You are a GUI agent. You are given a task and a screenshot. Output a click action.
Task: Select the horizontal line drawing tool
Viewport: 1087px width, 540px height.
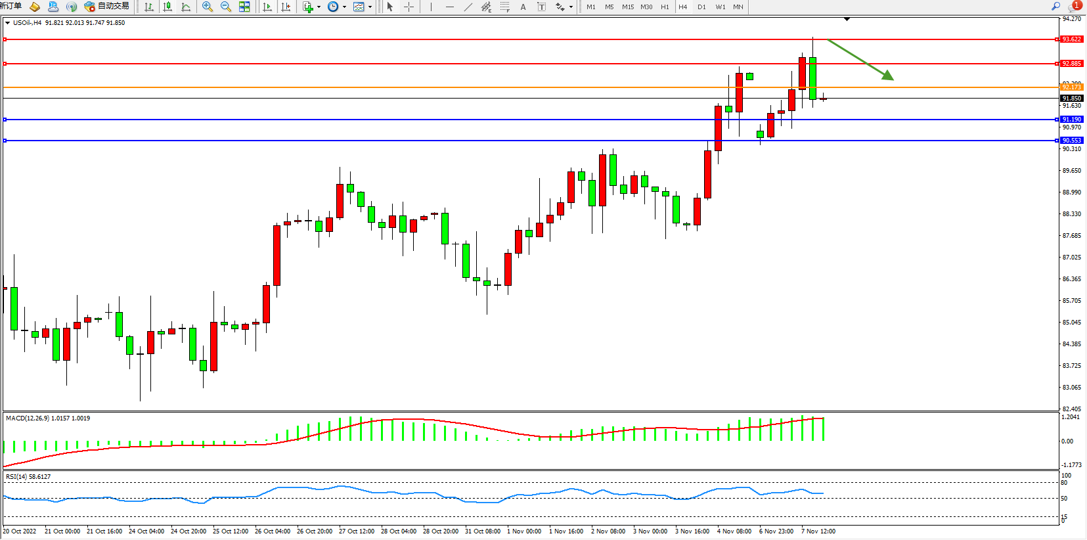[449, 7]
